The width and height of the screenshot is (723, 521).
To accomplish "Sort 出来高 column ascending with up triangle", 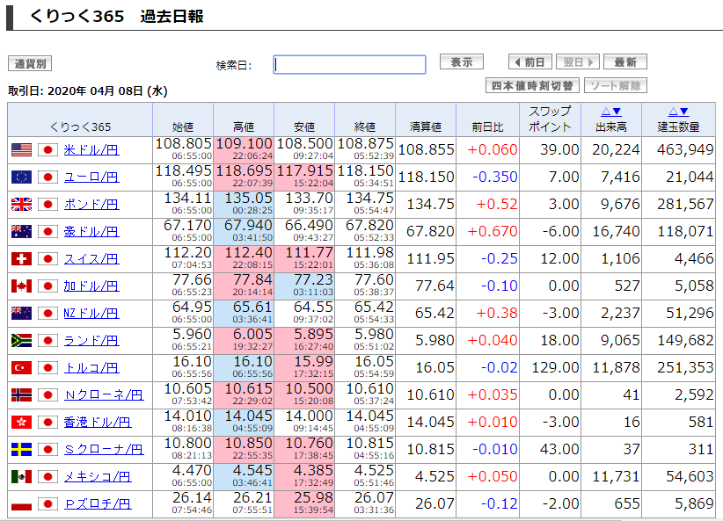I will [x=606, y=112].
